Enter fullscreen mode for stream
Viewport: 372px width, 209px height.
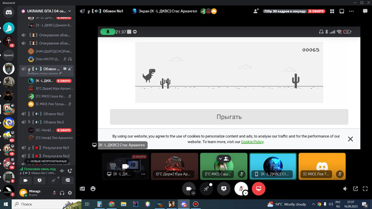365,189
